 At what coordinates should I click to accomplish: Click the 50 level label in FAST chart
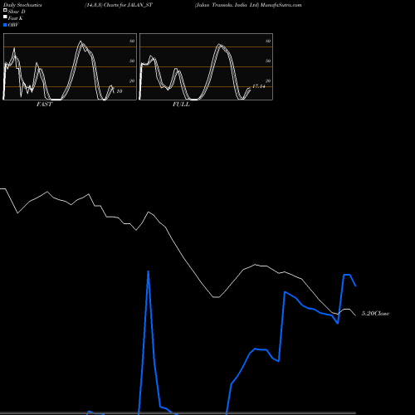coord(132,61)
